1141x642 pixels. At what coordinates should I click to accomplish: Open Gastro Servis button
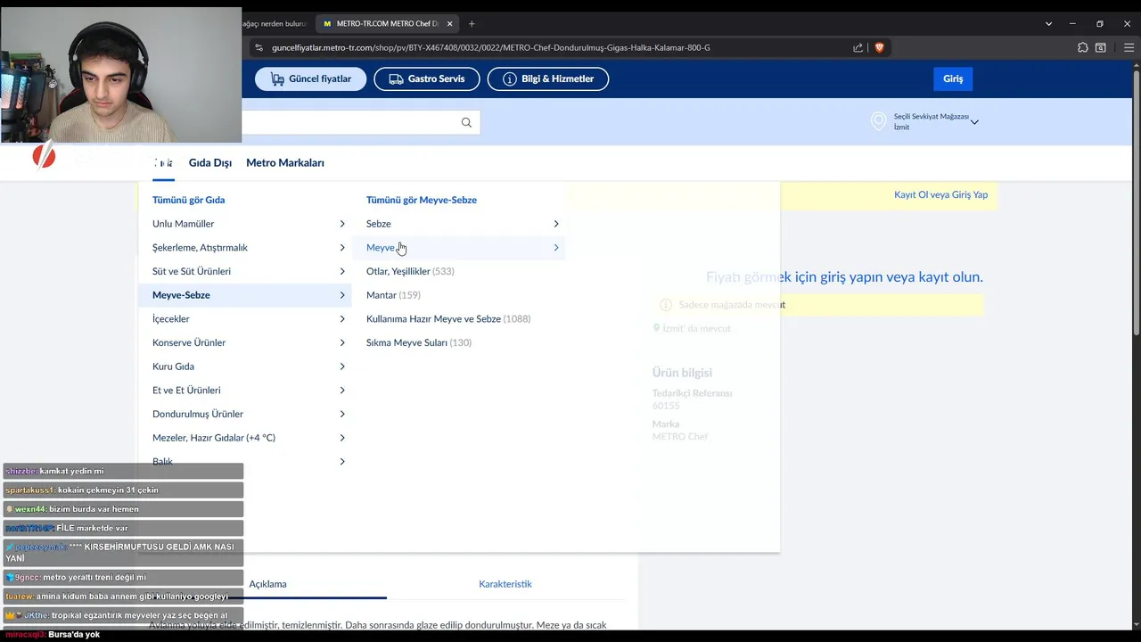427,78
